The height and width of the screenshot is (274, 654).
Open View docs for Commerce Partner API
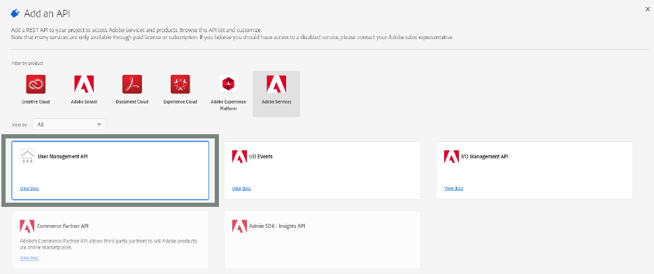29,258
